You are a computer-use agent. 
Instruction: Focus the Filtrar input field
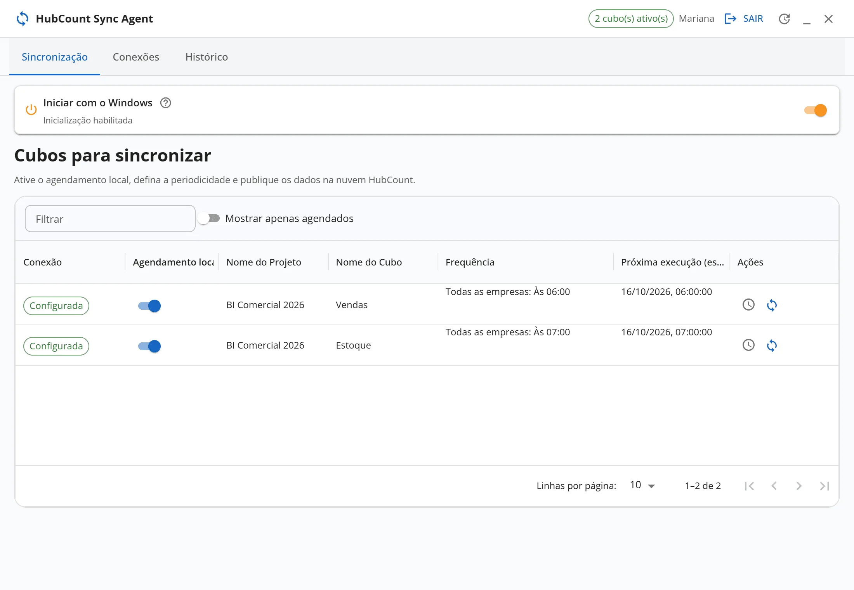tap(110, 219)
